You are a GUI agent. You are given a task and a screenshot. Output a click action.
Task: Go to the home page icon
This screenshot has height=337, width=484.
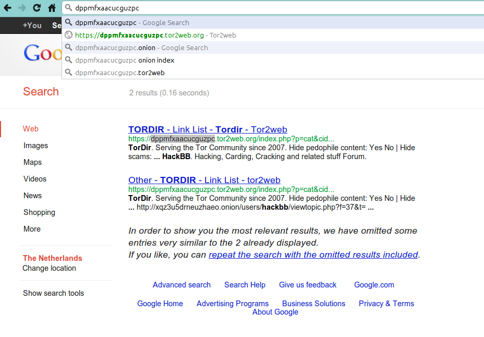point(52,8)
